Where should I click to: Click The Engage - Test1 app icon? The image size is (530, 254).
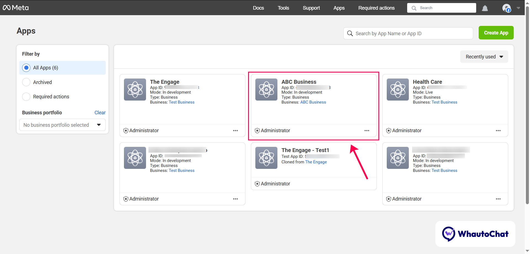266,158
